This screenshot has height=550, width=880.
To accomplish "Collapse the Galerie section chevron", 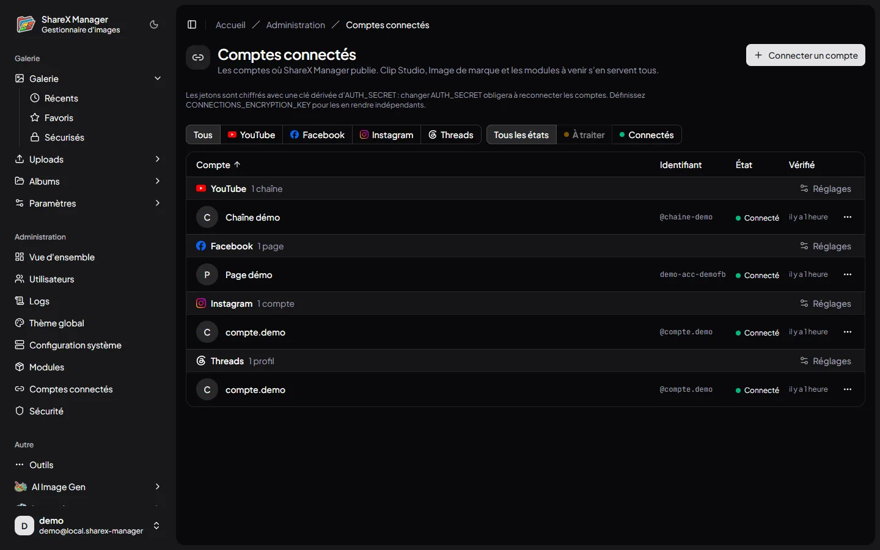I will (158, 78).
